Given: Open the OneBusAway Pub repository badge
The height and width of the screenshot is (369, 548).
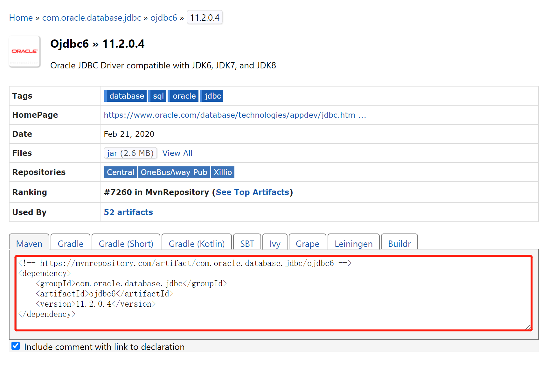Looking at the screenshot, I should tap(174, 172).
